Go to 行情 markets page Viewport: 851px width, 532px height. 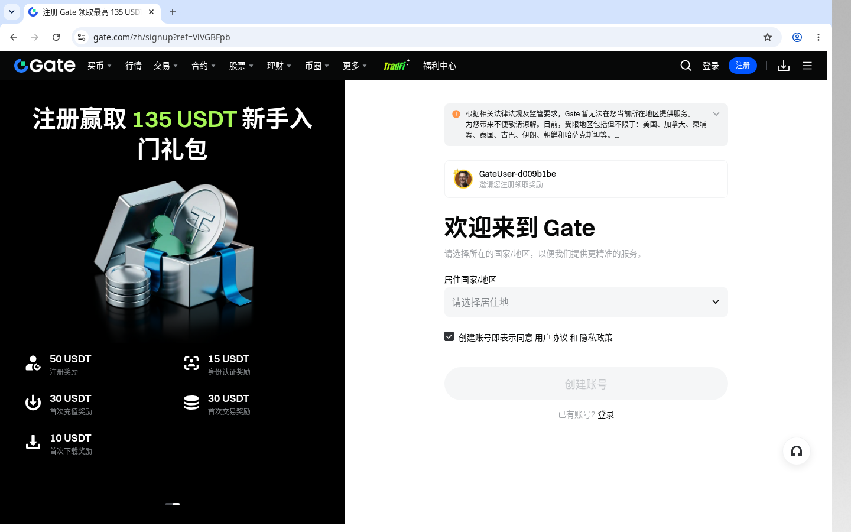[134, 66]
